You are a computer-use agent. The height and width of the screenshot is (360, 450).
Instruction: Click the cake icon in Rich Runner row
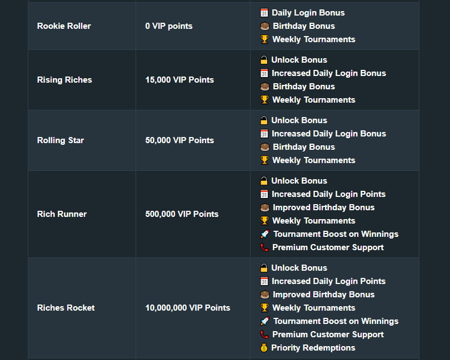pyautogui.click(x=264, y=207)
